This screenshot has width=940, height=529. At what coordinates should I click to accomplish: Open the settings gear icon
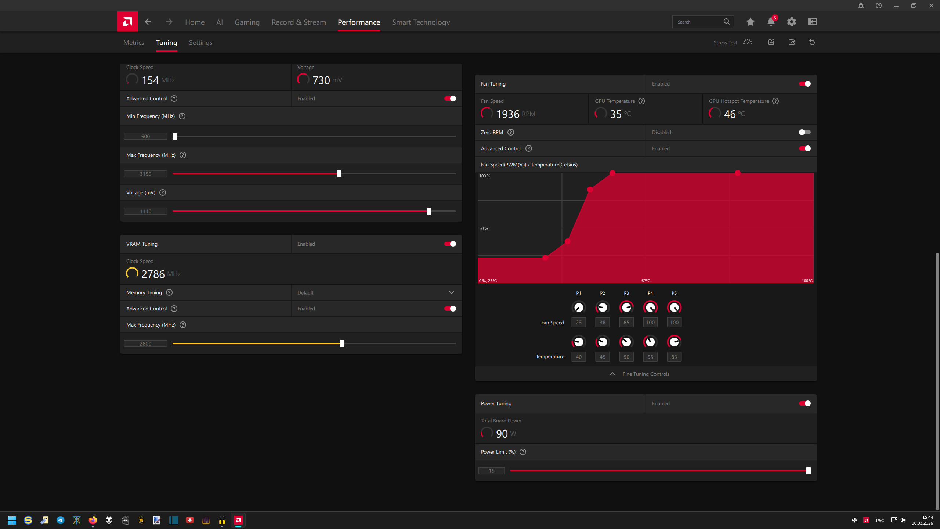(791, 22)
